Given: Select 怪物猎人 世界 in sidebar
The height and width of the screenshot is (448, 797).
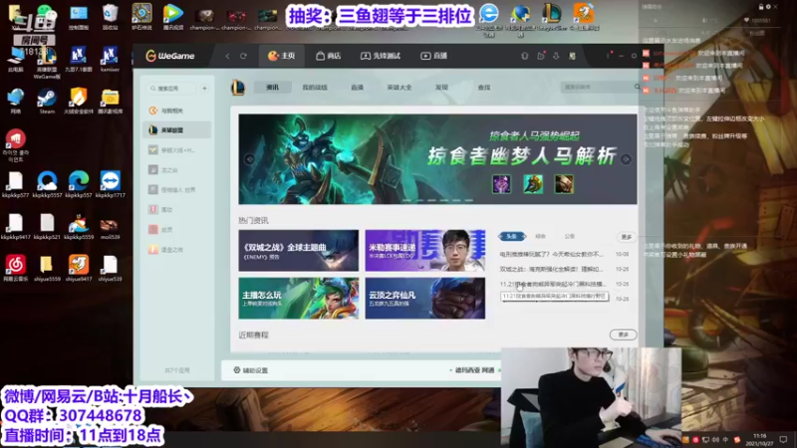Looking at the screenshot, I should 177,189.
